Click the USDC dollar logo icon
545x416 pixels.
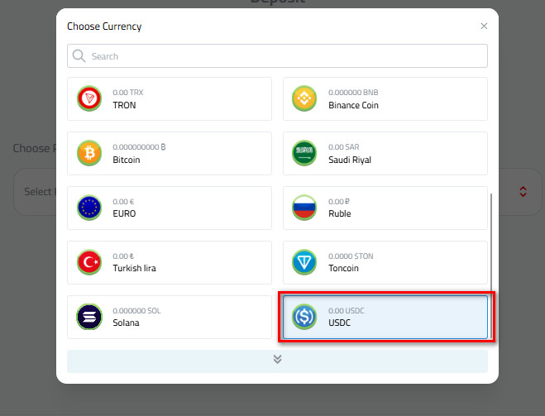(304, 317)
